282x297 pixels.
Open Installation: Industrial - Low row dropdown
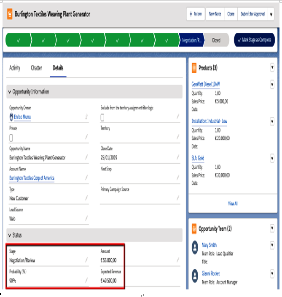tap(272, 122)
